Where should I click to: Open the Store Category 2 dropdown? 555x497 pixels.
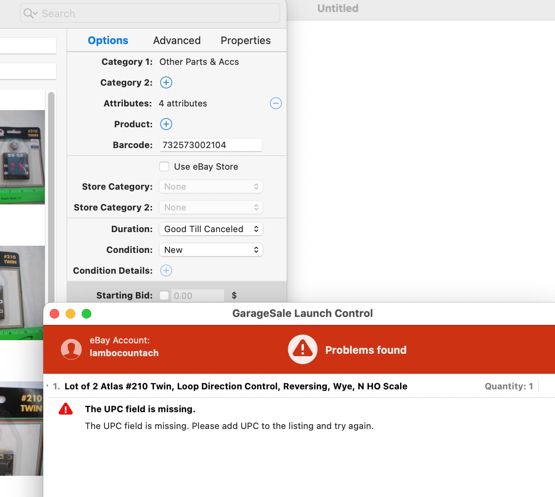click(x=211, y=207)
